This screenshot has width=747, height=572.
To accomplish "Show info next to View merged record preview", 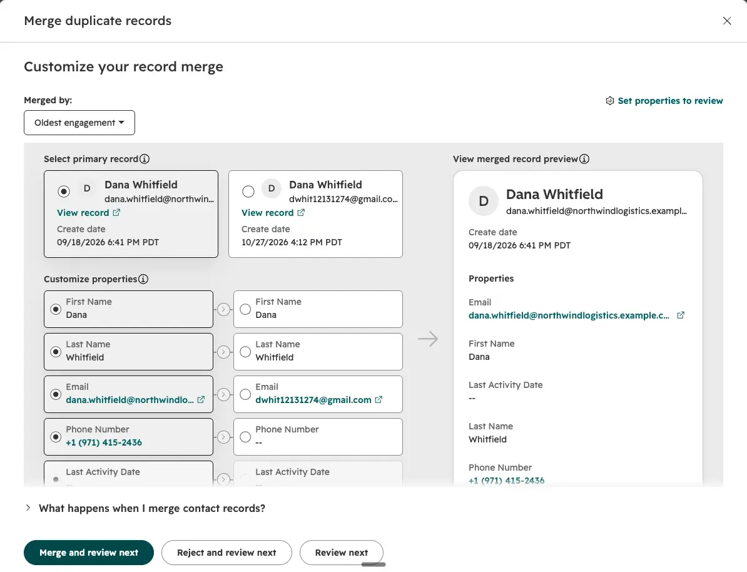I will click(584, 159).
